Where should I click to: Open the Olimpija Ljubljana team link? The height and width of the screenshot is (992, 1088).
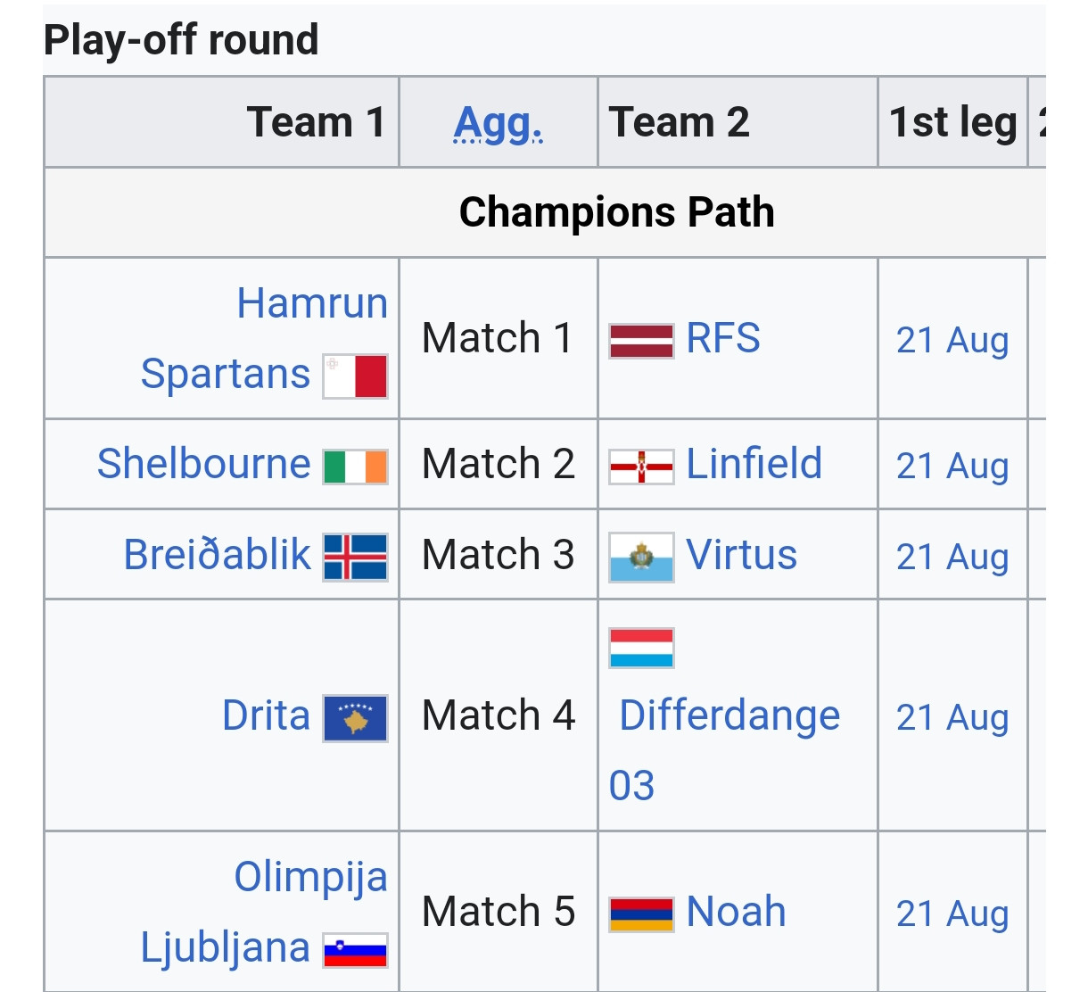[x=264, y=912]
